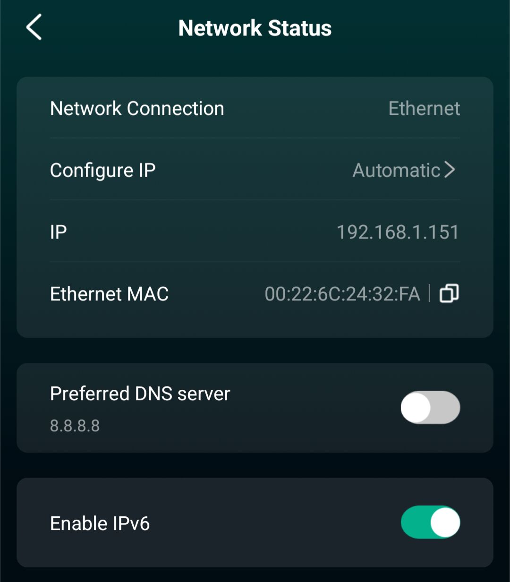This screenshot has width=510, height=582.
Task: Click the white knob of the IPv6 switch
Action: pyautogui.click(x=445, y=522)
